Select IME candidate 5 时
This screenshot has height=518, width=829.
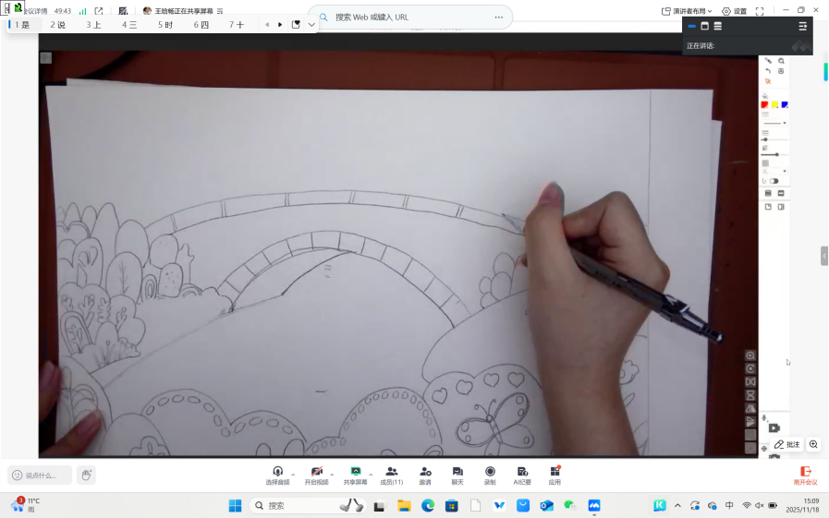pos(165,25)
